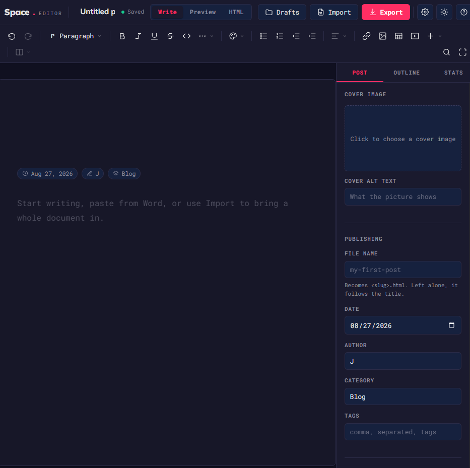Insert a bulleted list

coord(263,36)
